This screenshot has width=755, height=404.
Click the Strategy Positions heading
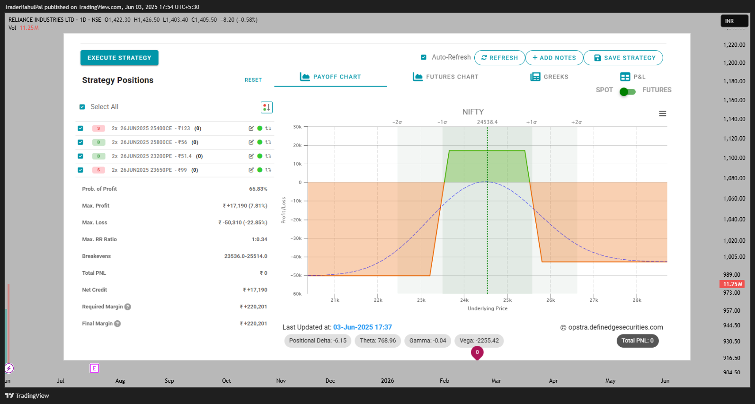(118, 80)
